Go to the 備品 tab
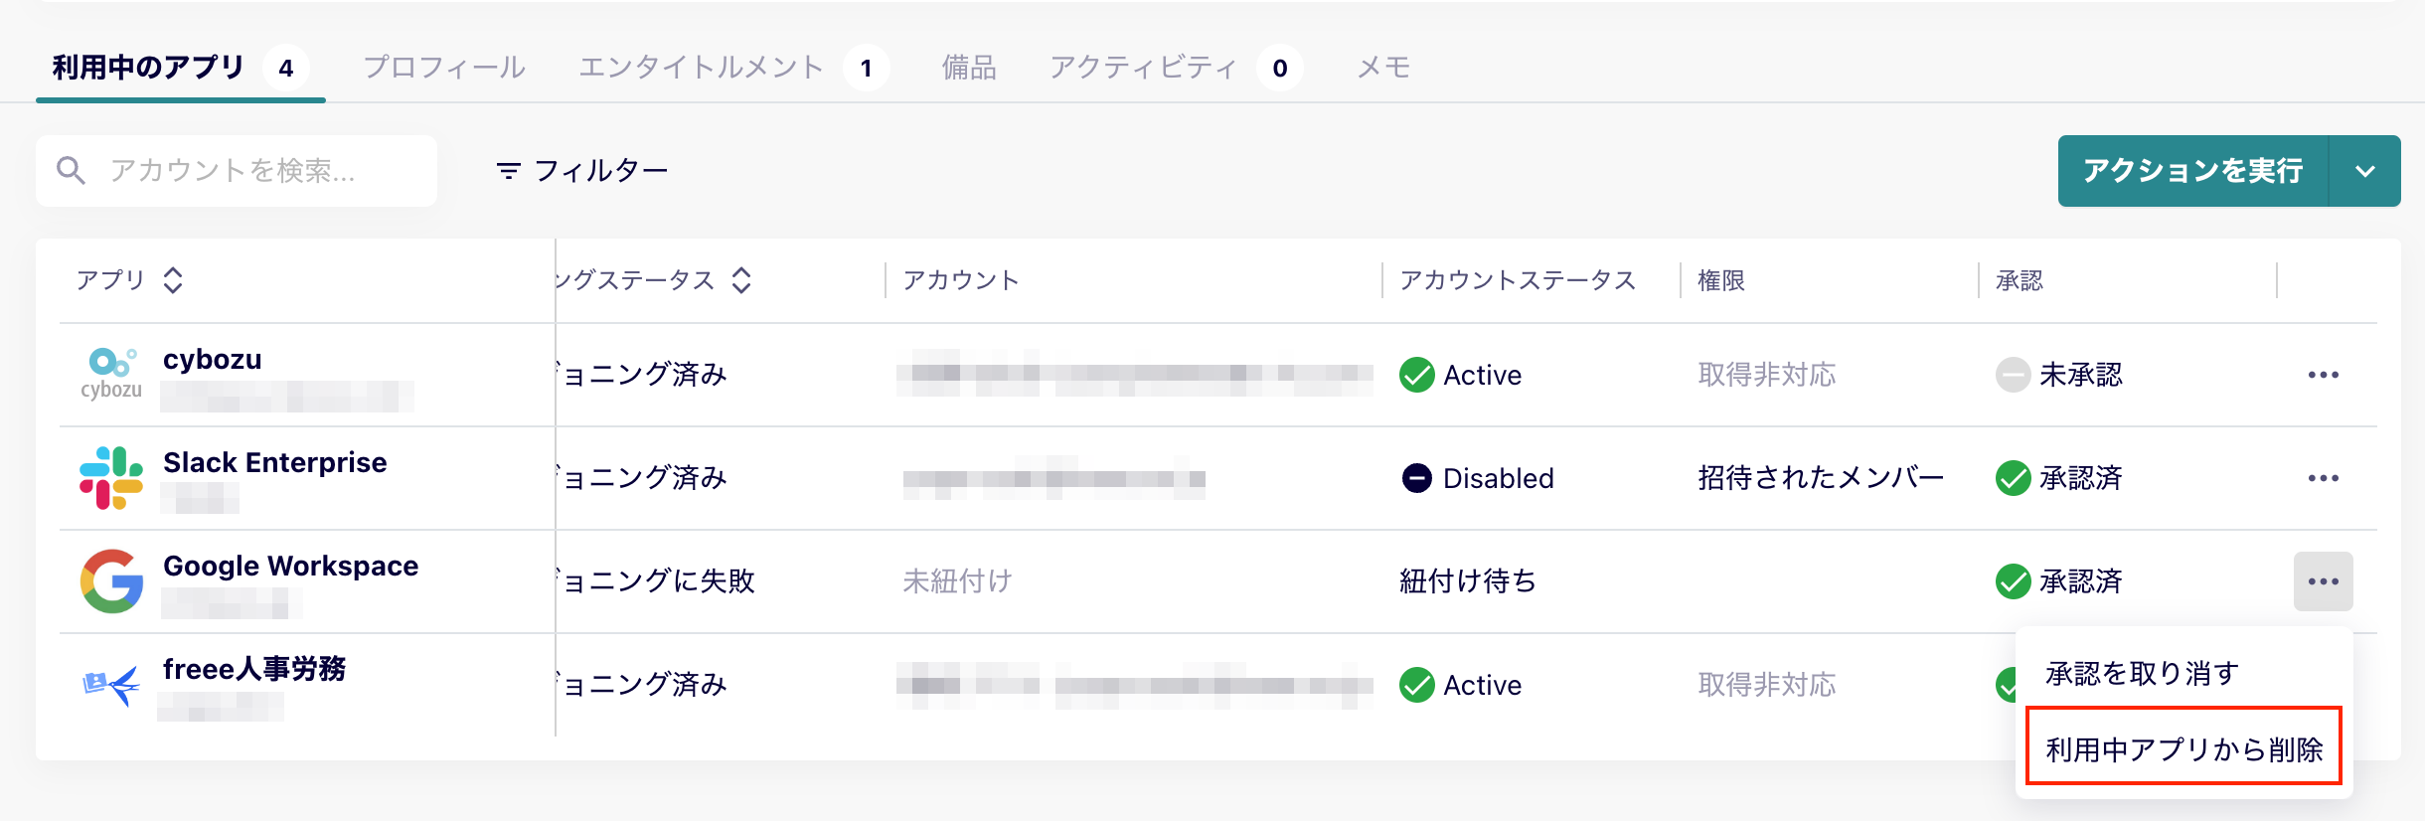2425x821 pixels. [969, 68]
